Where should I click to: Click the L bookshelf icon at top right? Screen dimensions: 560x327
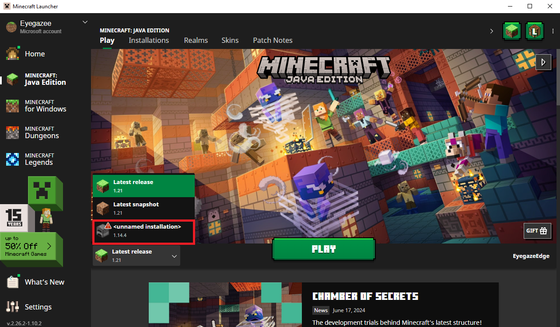(x=535, y=31)
